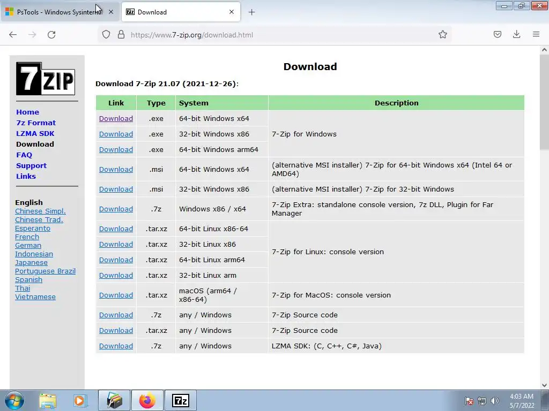Open the network status tray icon
Screen dimensions: 549x411
(482, 401)
